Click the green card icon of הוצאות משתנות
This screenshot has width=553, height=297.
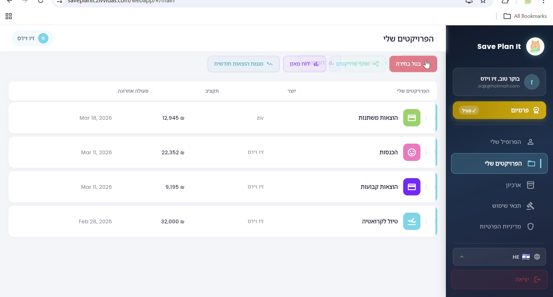point(412,118)
